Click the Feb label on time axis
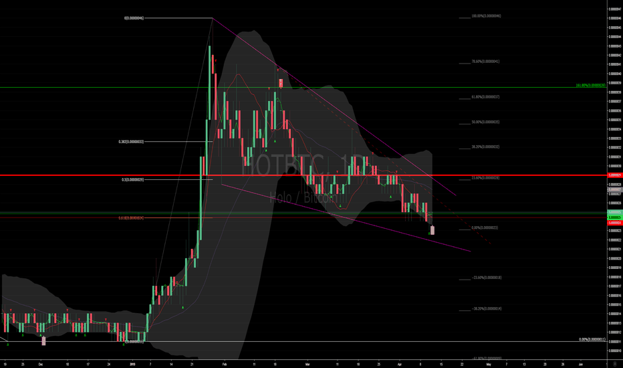This screenshot has height=368, width=623. pyautogui.click(x=224, y=364)
